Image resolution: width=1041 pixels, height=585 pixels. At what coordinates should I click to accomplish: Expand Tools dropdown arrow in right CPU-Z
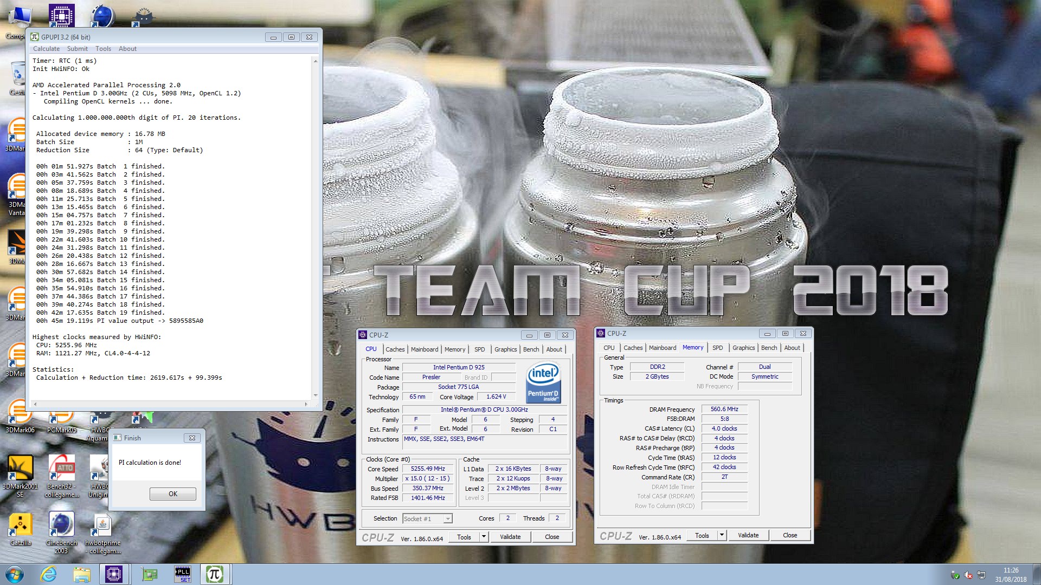722,535
